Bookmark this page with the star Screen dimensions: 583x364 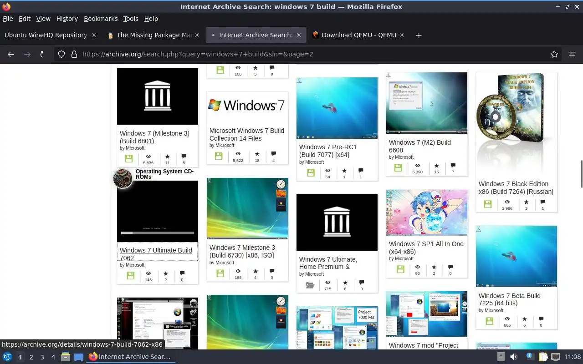click(x=554, y=54)
